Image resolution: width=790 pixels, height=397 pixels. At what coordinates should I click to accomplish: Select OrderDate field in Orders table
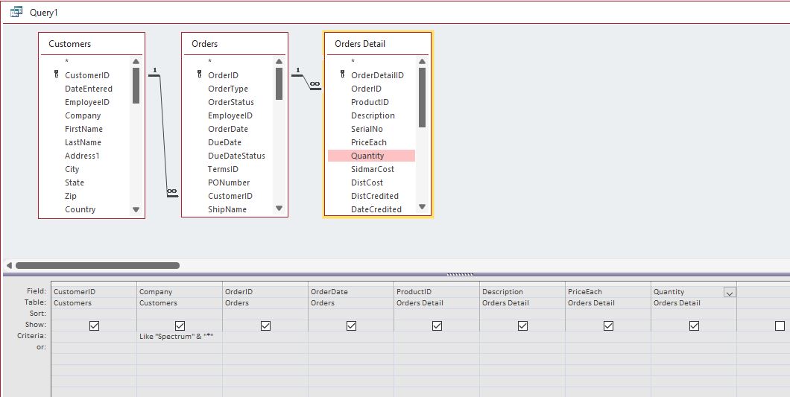pos(228,129)
